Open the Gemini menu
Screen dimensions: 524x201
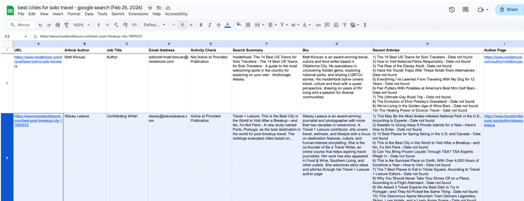click(x=118, y=14)
